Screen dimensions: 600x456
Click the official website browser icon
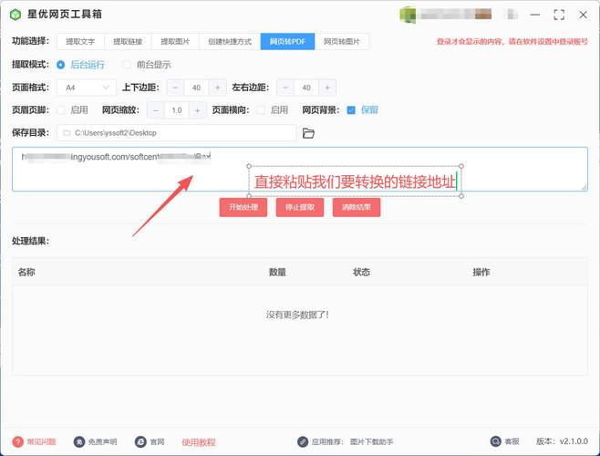click(140, 441)
